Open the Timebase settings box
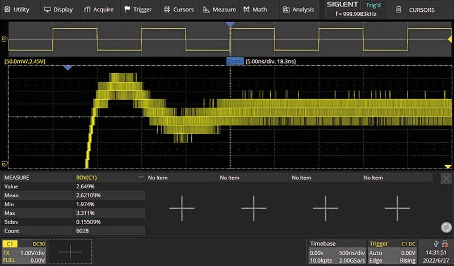454x266 pixels. tap(337, 252)
